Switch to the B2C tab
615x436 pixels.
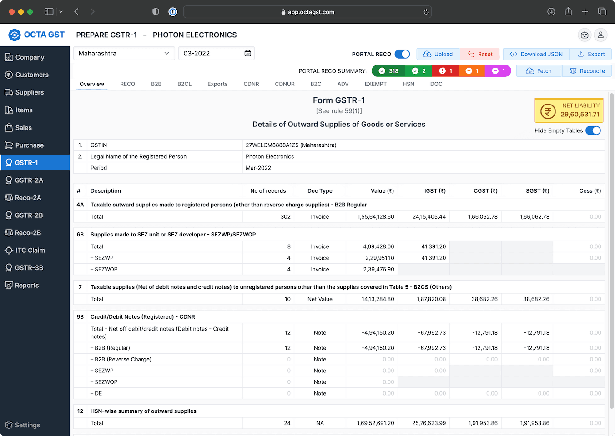click(316, 84)
